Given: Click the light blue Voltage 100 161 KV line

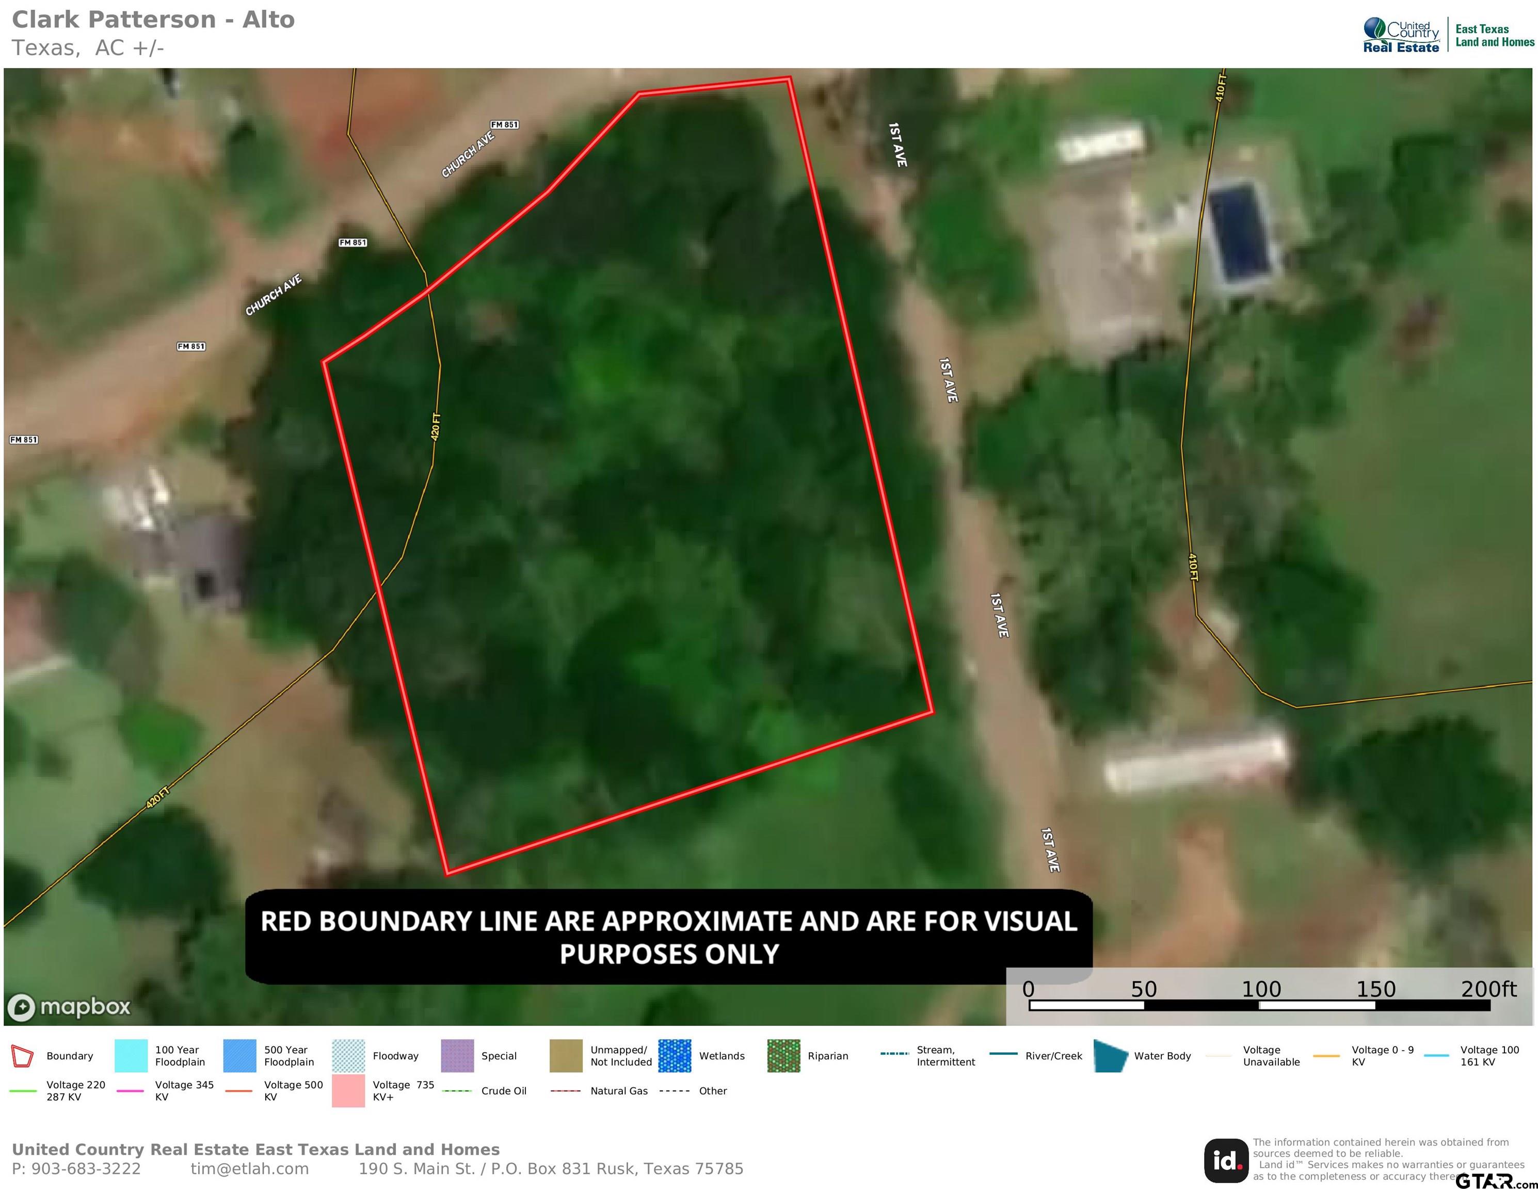Looking at the screenshot, I should [x=1437, y=1056].
